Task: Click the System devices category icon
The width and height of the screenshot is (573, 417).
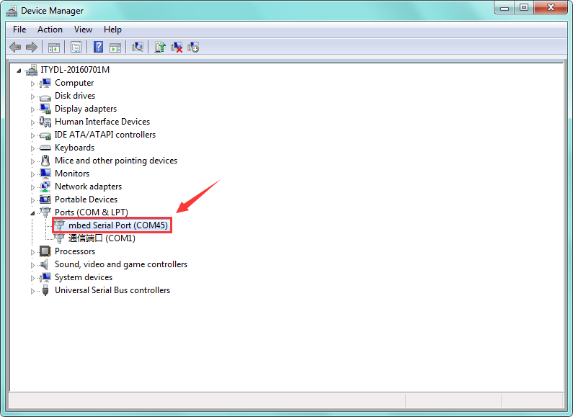Action: coord(45,277)
